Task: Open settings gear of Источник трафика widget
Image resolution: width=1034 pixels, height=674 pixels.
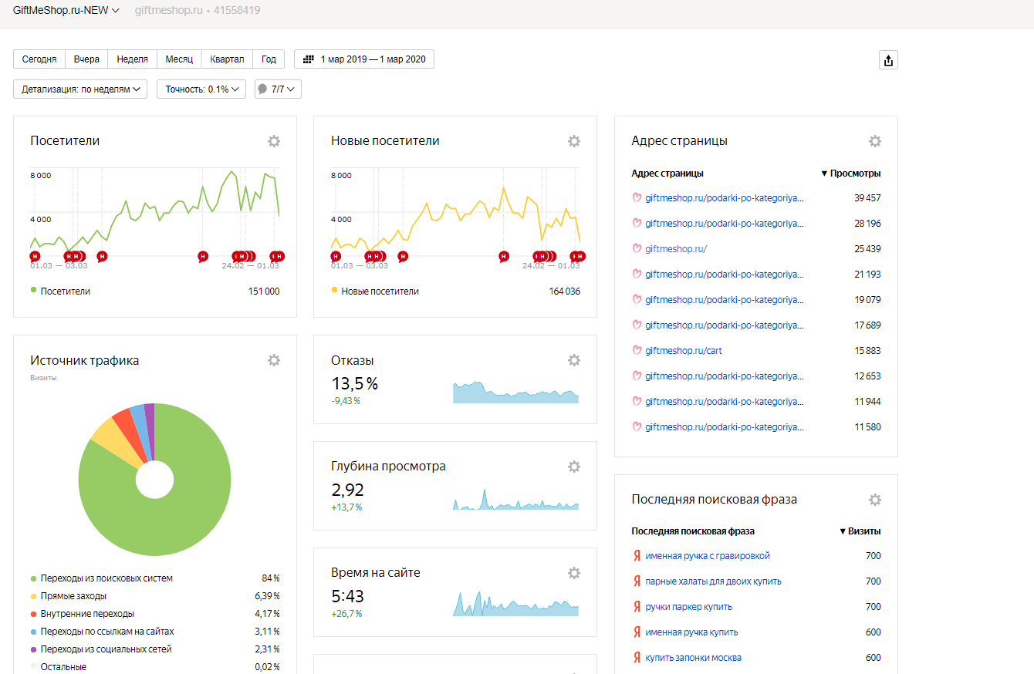Action: (x=274, y=360)
